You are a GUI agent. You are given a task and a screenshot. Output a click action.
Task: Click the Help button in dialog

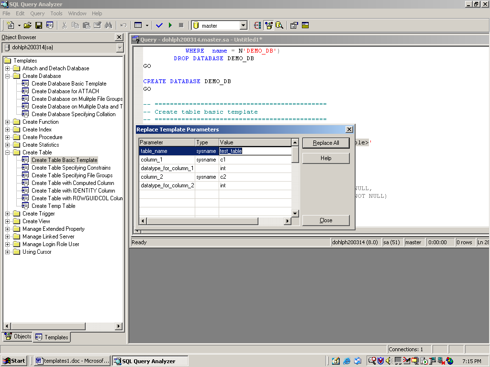click(326, 158)
